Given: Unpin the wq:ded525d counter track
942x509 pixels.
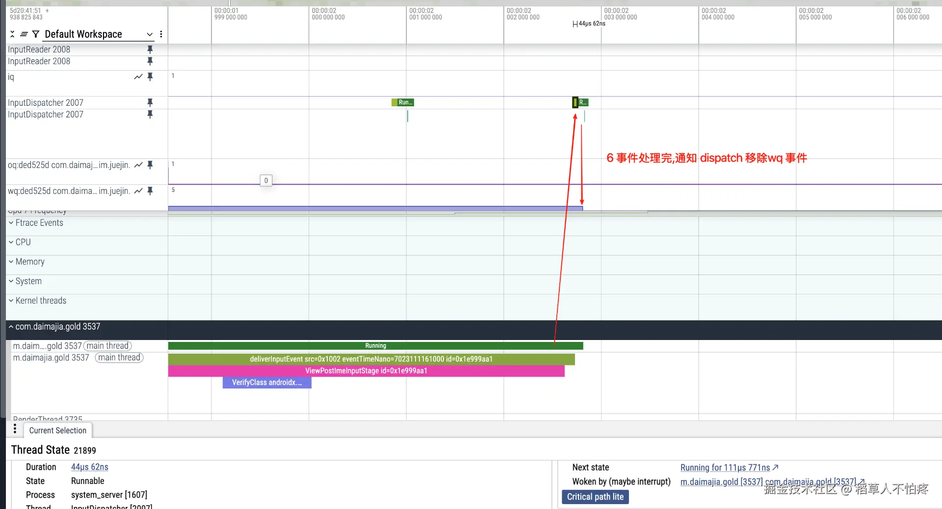Looking at the screenshot, I should [x=150, y=191].
